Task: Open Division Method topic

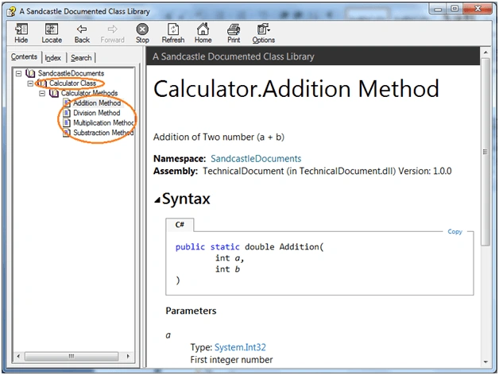Action: (97, 113)
